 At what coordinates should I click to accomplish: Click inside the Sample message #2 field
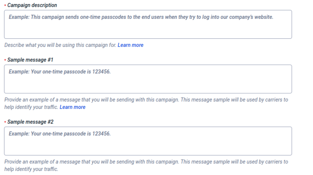coord(148,141)
